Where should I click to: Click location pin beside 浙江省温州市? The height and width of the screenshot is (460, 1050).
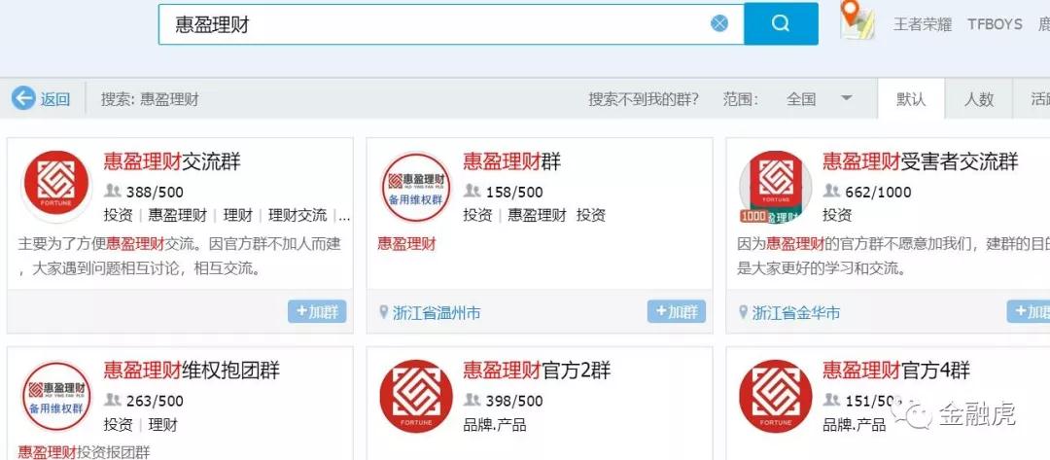point(384,312)
